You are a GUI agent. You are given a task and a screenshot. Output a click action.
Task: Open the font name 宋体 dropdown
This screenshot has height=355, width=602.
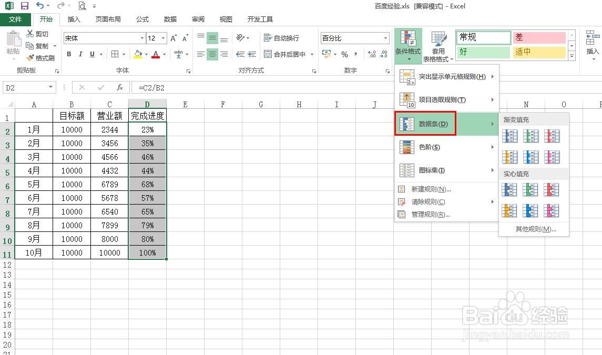(x=142, y=38)
